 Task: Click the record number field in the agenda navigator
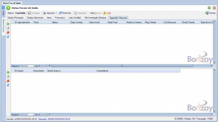click(31, 66)
